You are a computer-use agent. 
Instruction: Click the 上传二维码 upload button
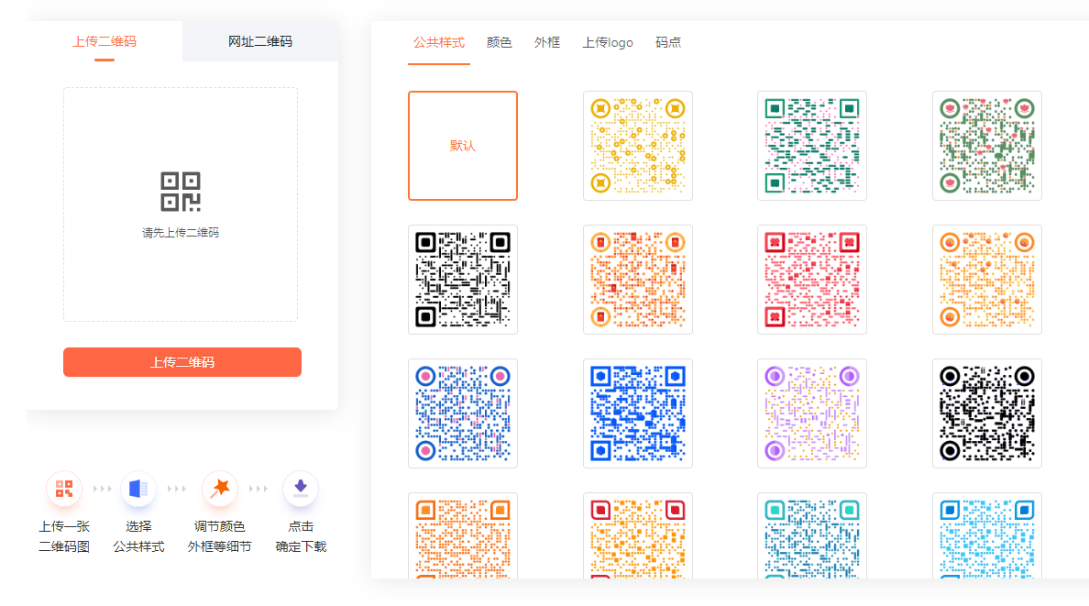[181, 362]
